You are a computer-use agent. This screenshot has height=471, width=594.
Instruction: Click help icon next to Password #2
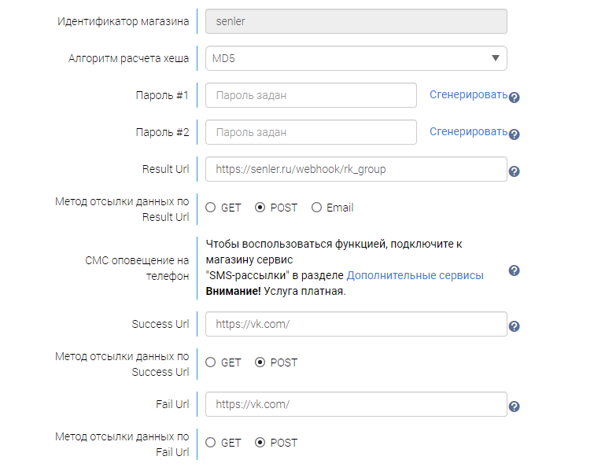tap(514, 134)
